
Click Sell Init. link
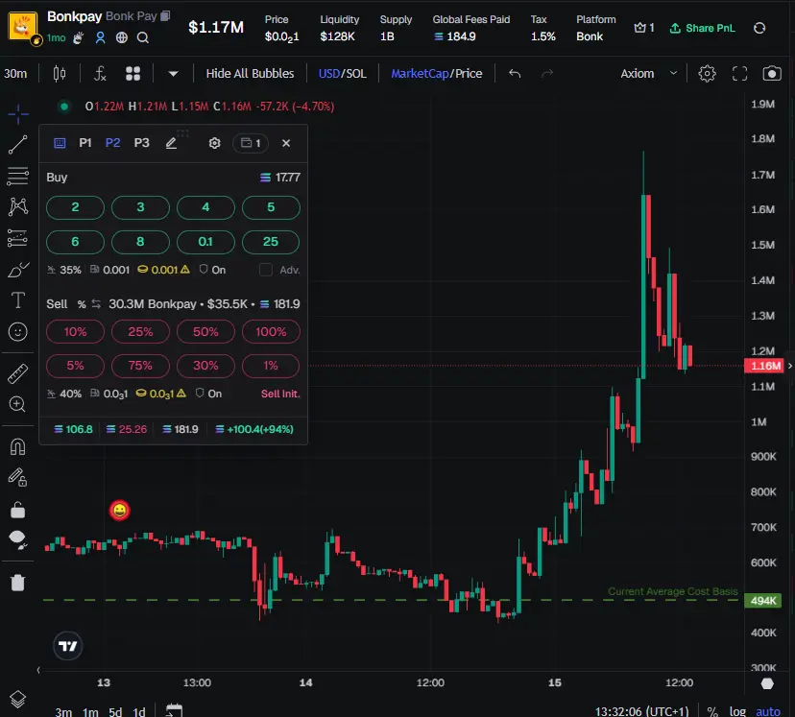pyautogui.click(x=280, y=394)
